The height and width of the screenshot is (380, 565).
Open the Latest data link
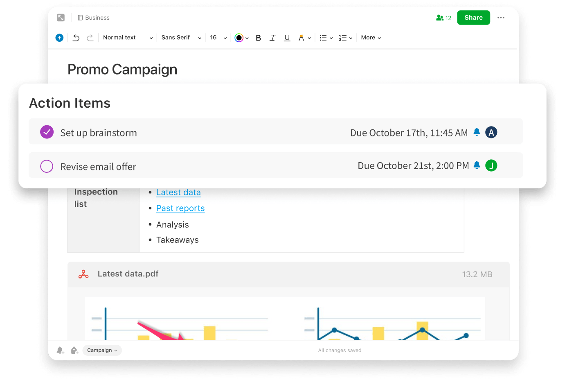tap(178, 192)
